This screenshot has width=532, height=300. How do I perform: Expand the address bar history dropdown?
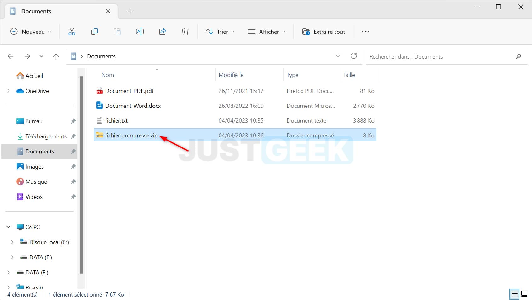click(338, 56)
